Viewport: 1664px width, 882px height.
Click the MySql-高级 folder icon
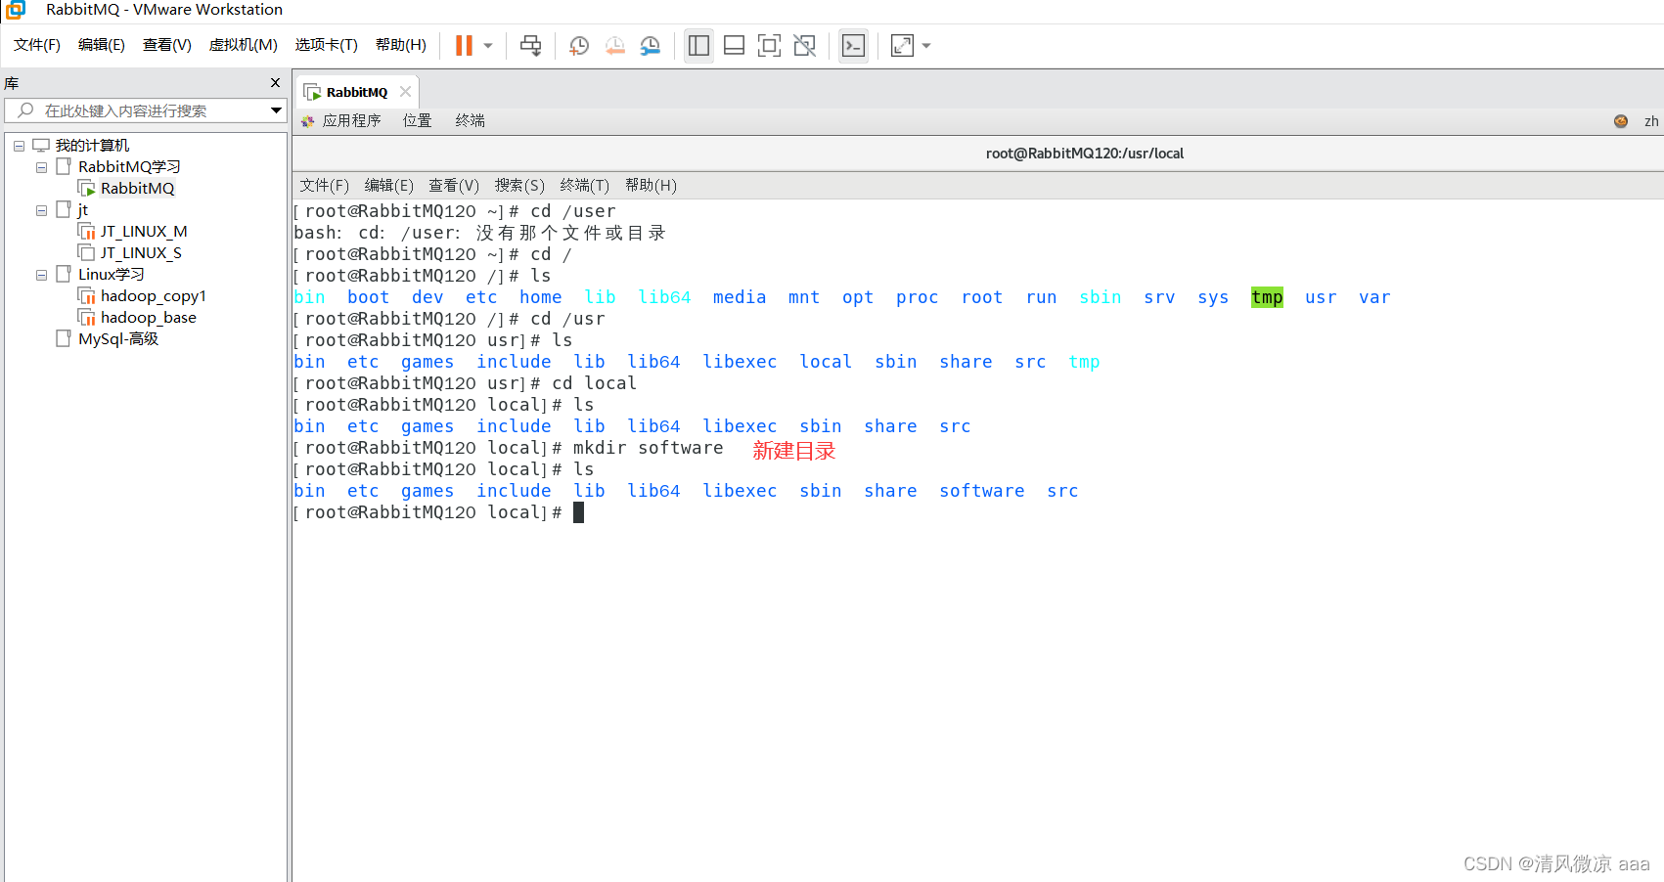tap(64, 338)
